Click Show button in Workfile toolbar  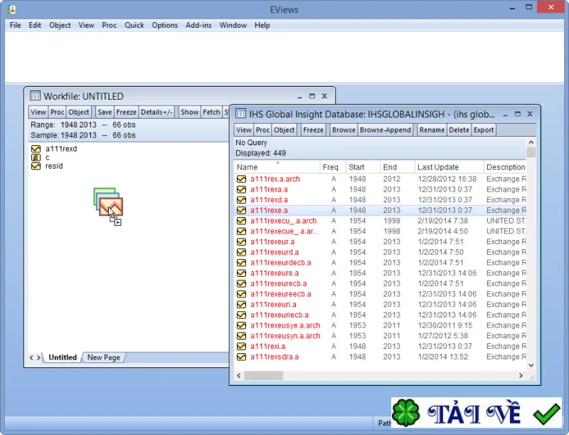pos(190,112)
